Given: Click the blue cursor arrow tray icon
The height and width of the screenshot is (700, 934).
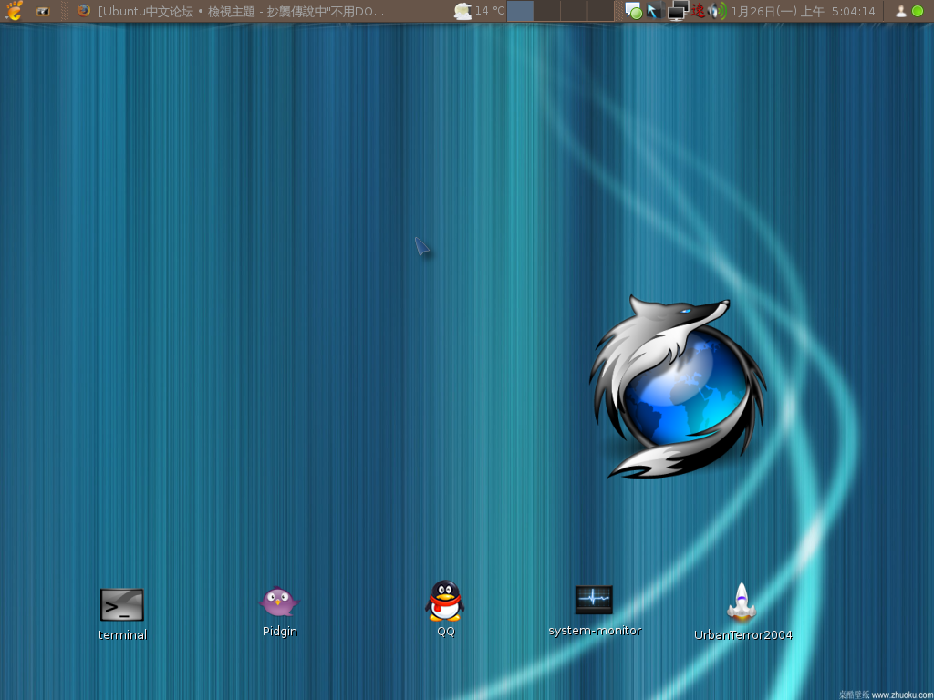Looking at the screenshot, I should pyautogui.click(x=654, y=11).
